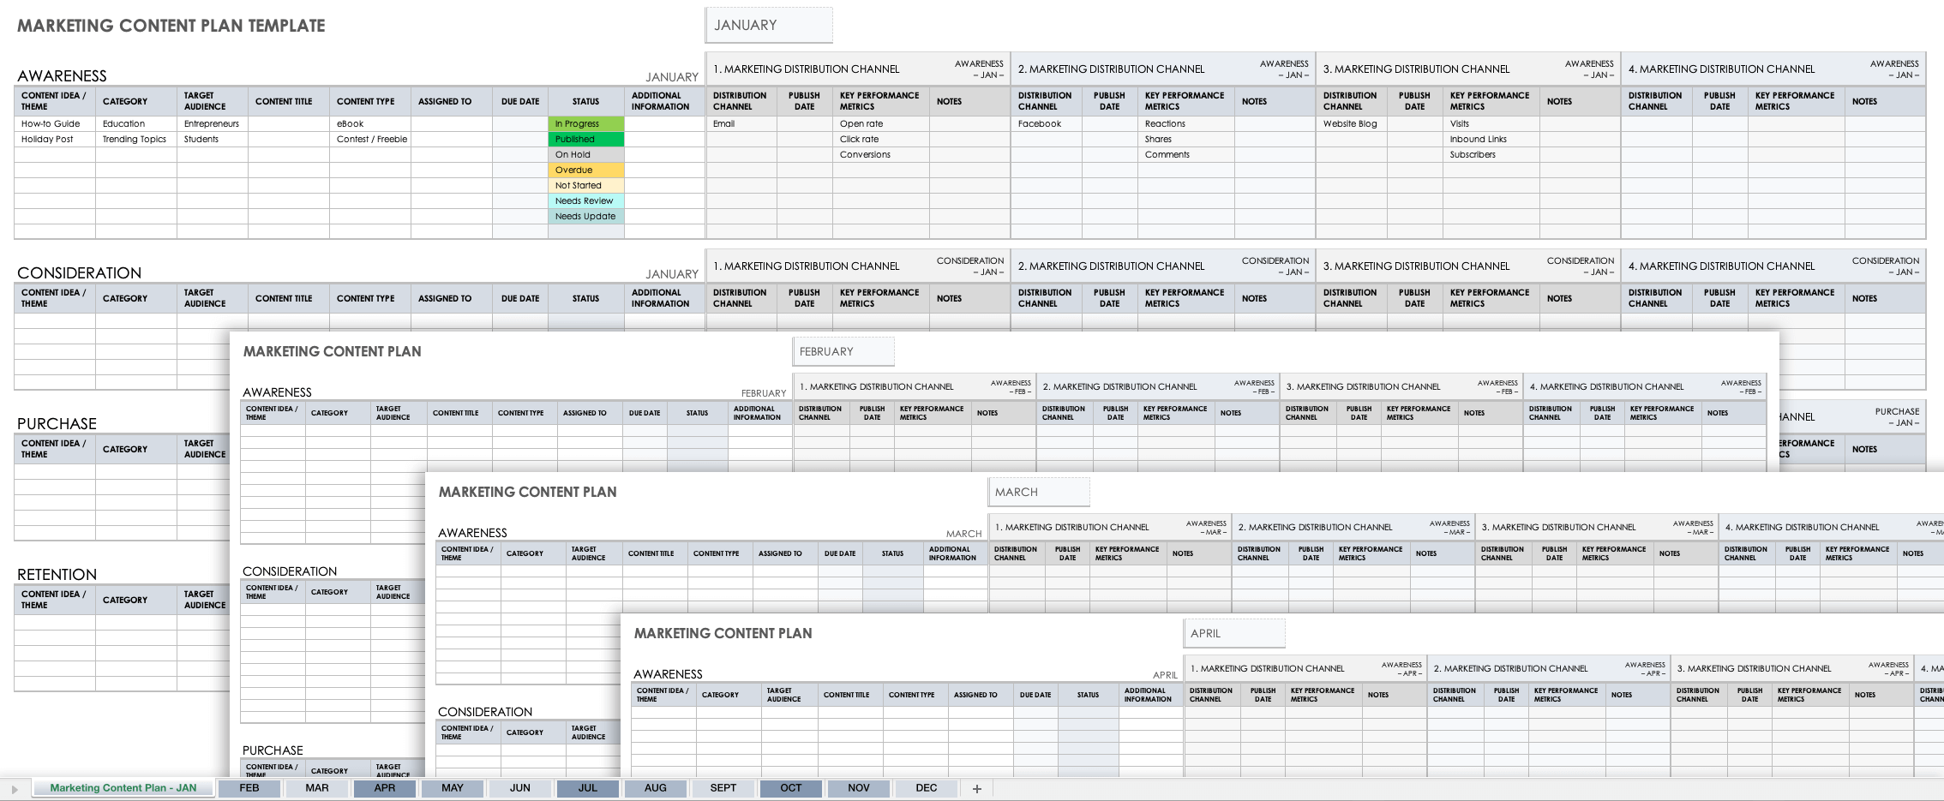Select the Trending Topics cell

(136, 140)
